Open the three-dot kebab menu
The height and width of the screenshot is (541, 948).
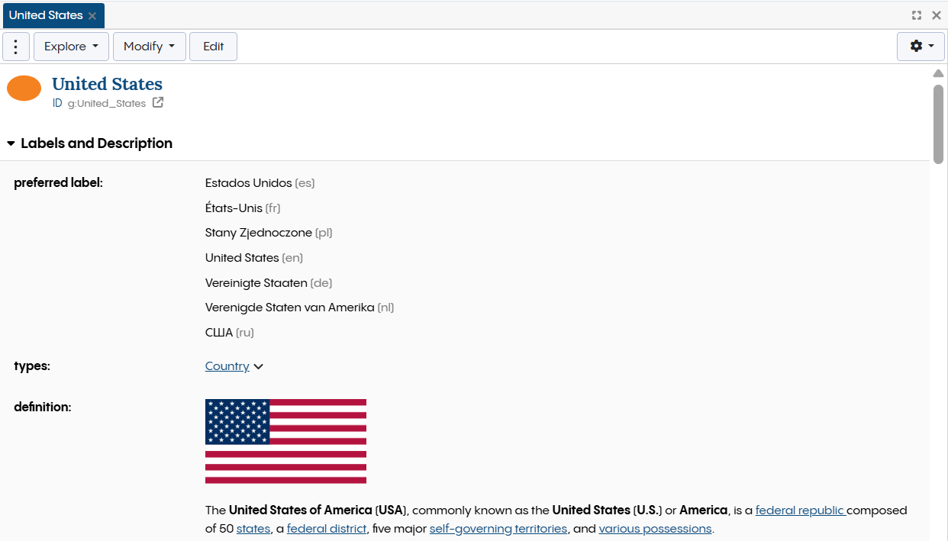tap(16, 47)
